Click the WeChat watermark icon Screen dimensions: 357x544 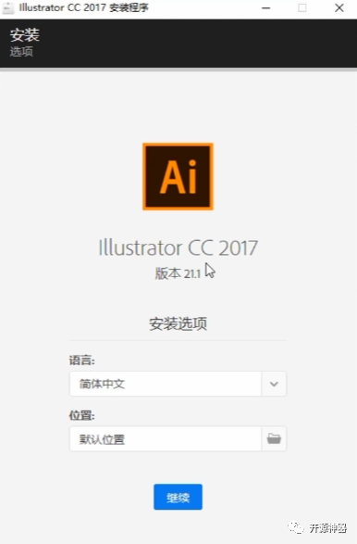tap(296, 527)
